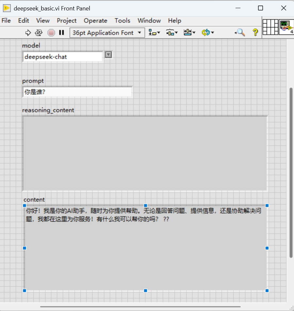Expand the model combo box arrow

pyautogui.click(x=108, y=55)
